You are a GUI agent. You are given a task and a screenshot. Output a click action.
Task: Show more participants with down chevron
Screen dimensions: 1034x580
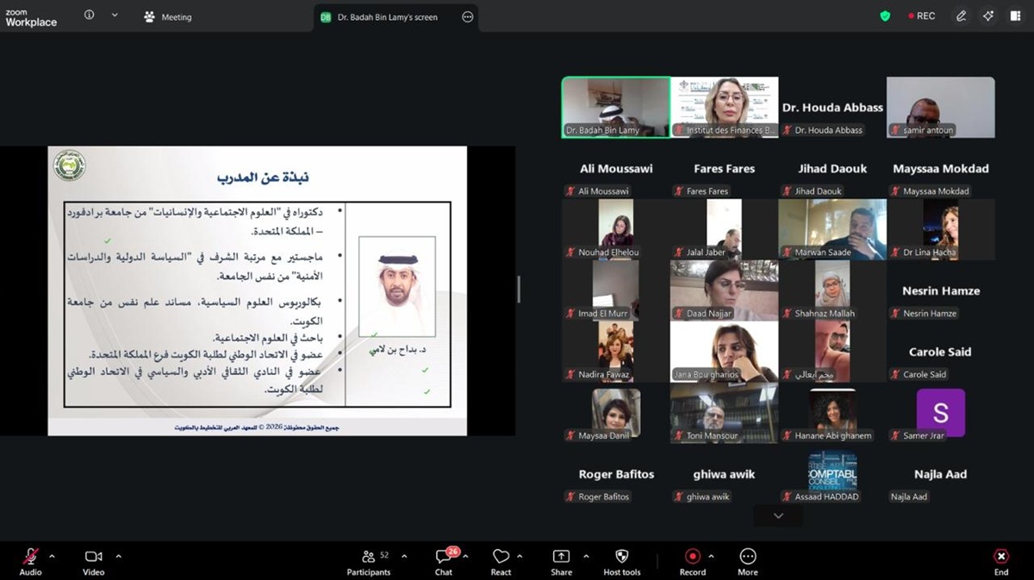click(x=778, y=515)
